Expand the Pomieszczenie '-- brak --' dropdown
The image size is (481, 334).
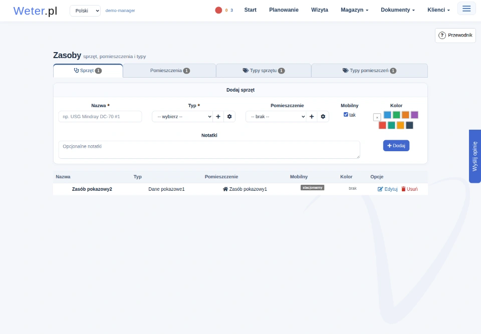click(x=276, y=117)
